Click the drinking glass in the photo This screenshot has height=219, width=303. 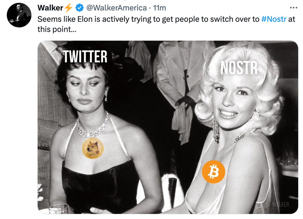tap(59, 209)
